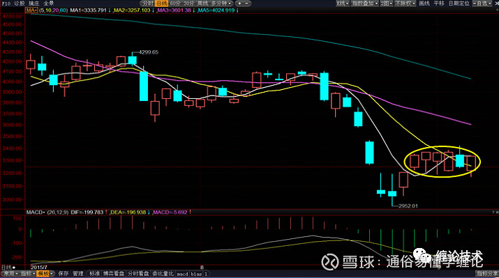Open the 指数叠加 dropdown
499x278 pixels.
click(x=365, y=3)
